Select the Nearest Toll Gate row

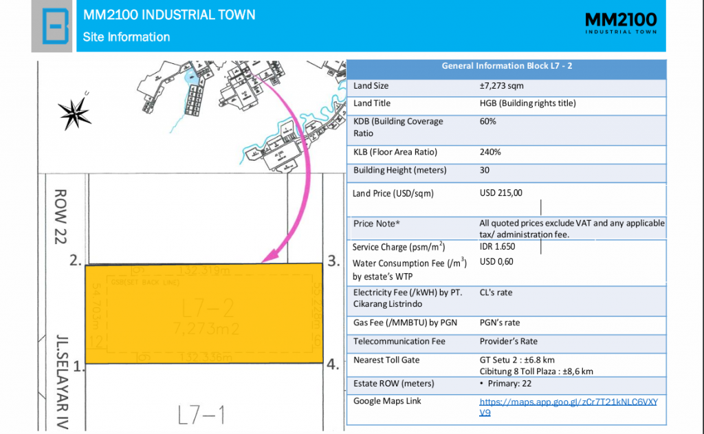pos(507,365)
